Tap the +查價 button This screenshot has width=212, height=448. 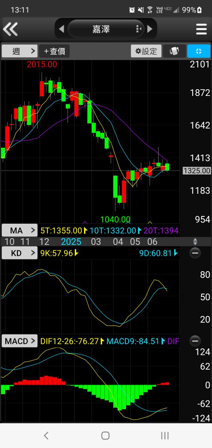point(55,51)
